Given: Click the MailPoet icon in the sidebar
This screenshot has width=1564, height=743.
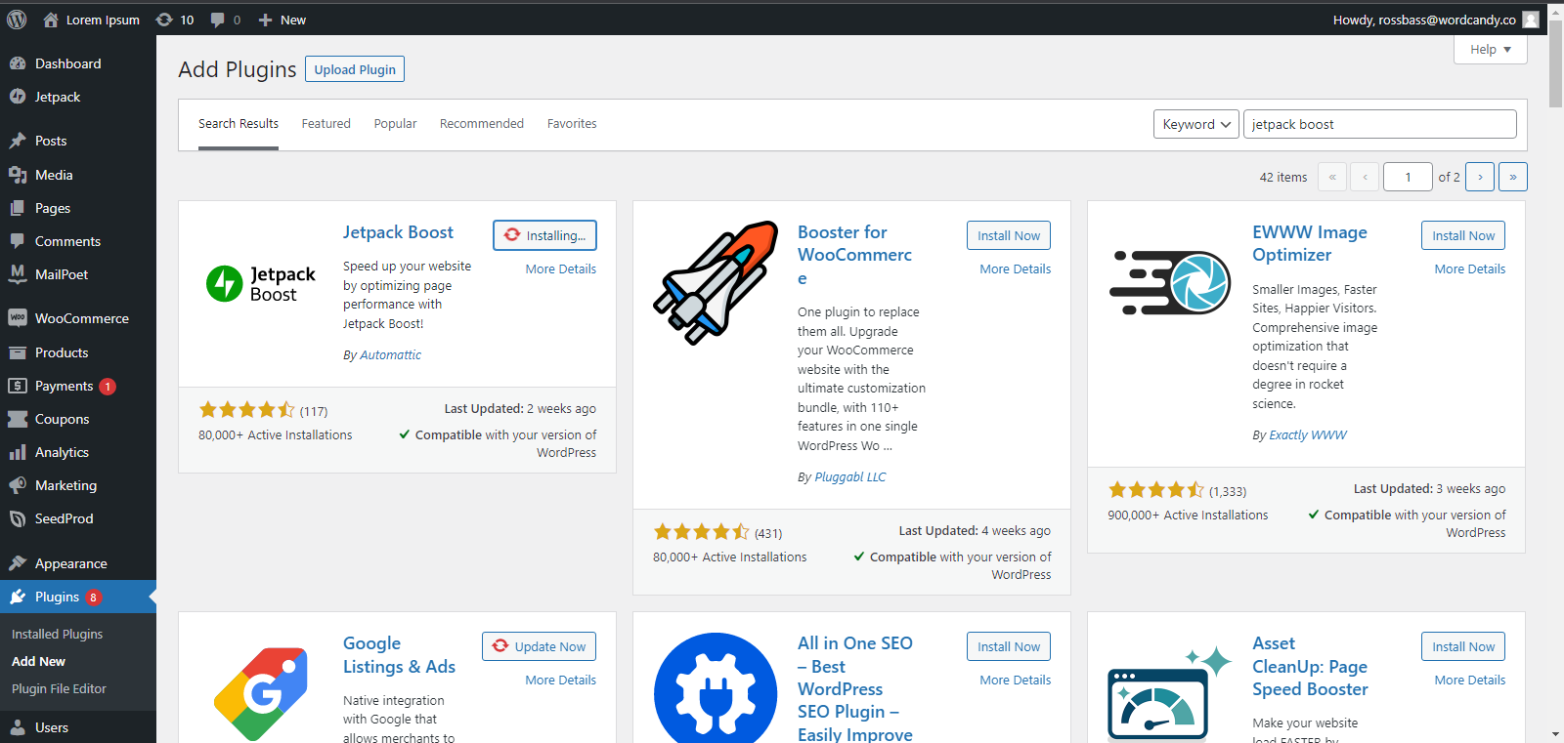Looking at the screenshot, I should [18, 274].
